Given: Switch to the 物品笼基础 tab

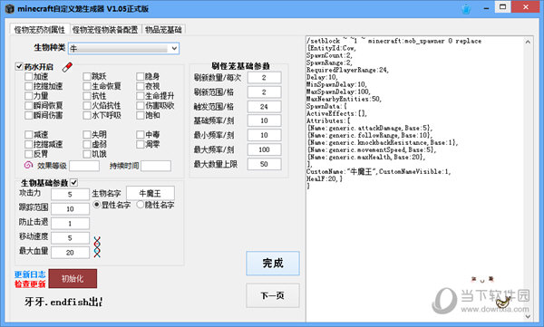Looking at the screenshot, I should point(163,30).
